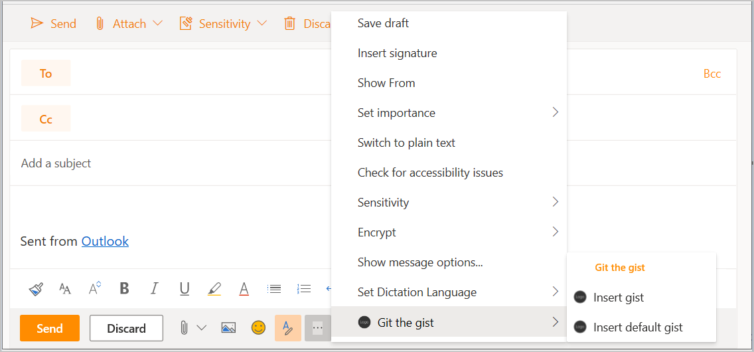Viewport: 754px width, 352px height.
Task: Expand the Sensitivity submenu in menu
Action: [449, 202]
